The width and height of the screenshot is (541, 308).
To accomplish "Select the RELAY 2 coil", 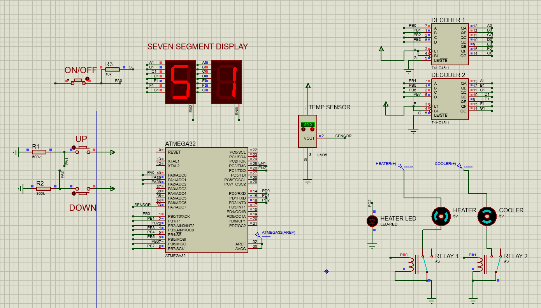I will (x=480, y=264).
